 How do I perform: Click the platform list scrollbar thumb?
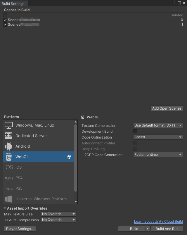[x=76, y=158]
